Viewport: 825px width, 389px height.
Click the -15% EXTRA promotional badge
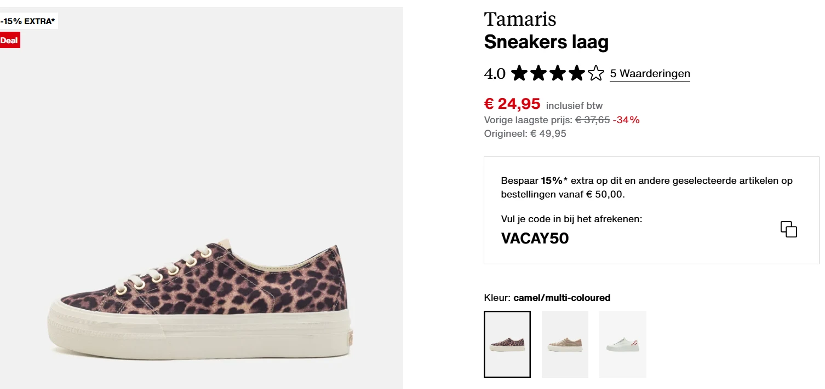(x=27, y=20)
